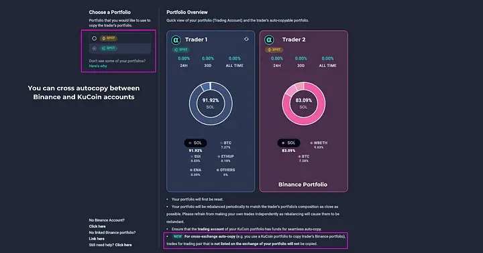Click the 30D return on Trader 1
This screenshot has width=483, height=253.
tap(207, 62)
